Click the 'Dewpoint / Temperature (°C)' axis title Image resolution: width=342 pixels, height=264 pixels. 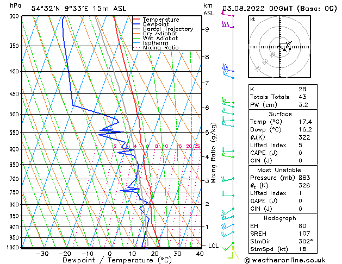pyautogui.click(x=117, y=260)
